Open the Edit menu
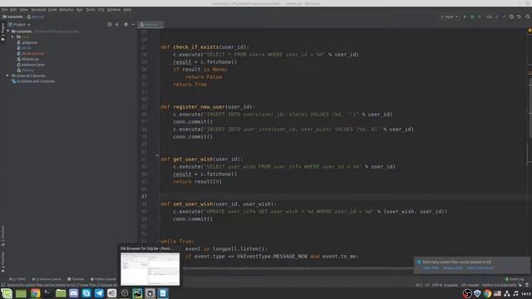 13,10
